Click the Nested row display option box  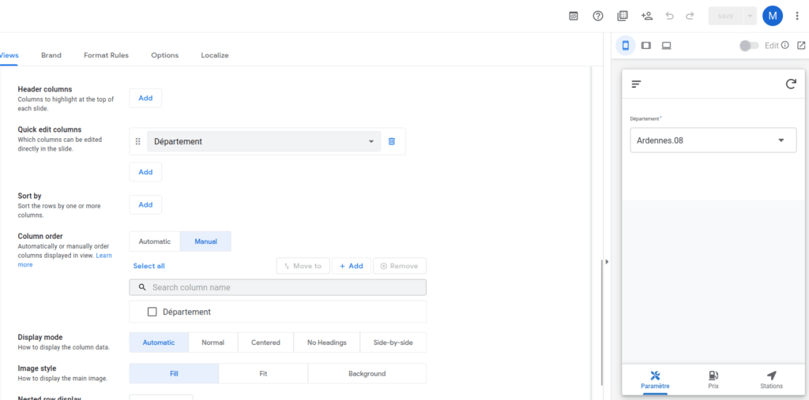(x=161, y=398)
